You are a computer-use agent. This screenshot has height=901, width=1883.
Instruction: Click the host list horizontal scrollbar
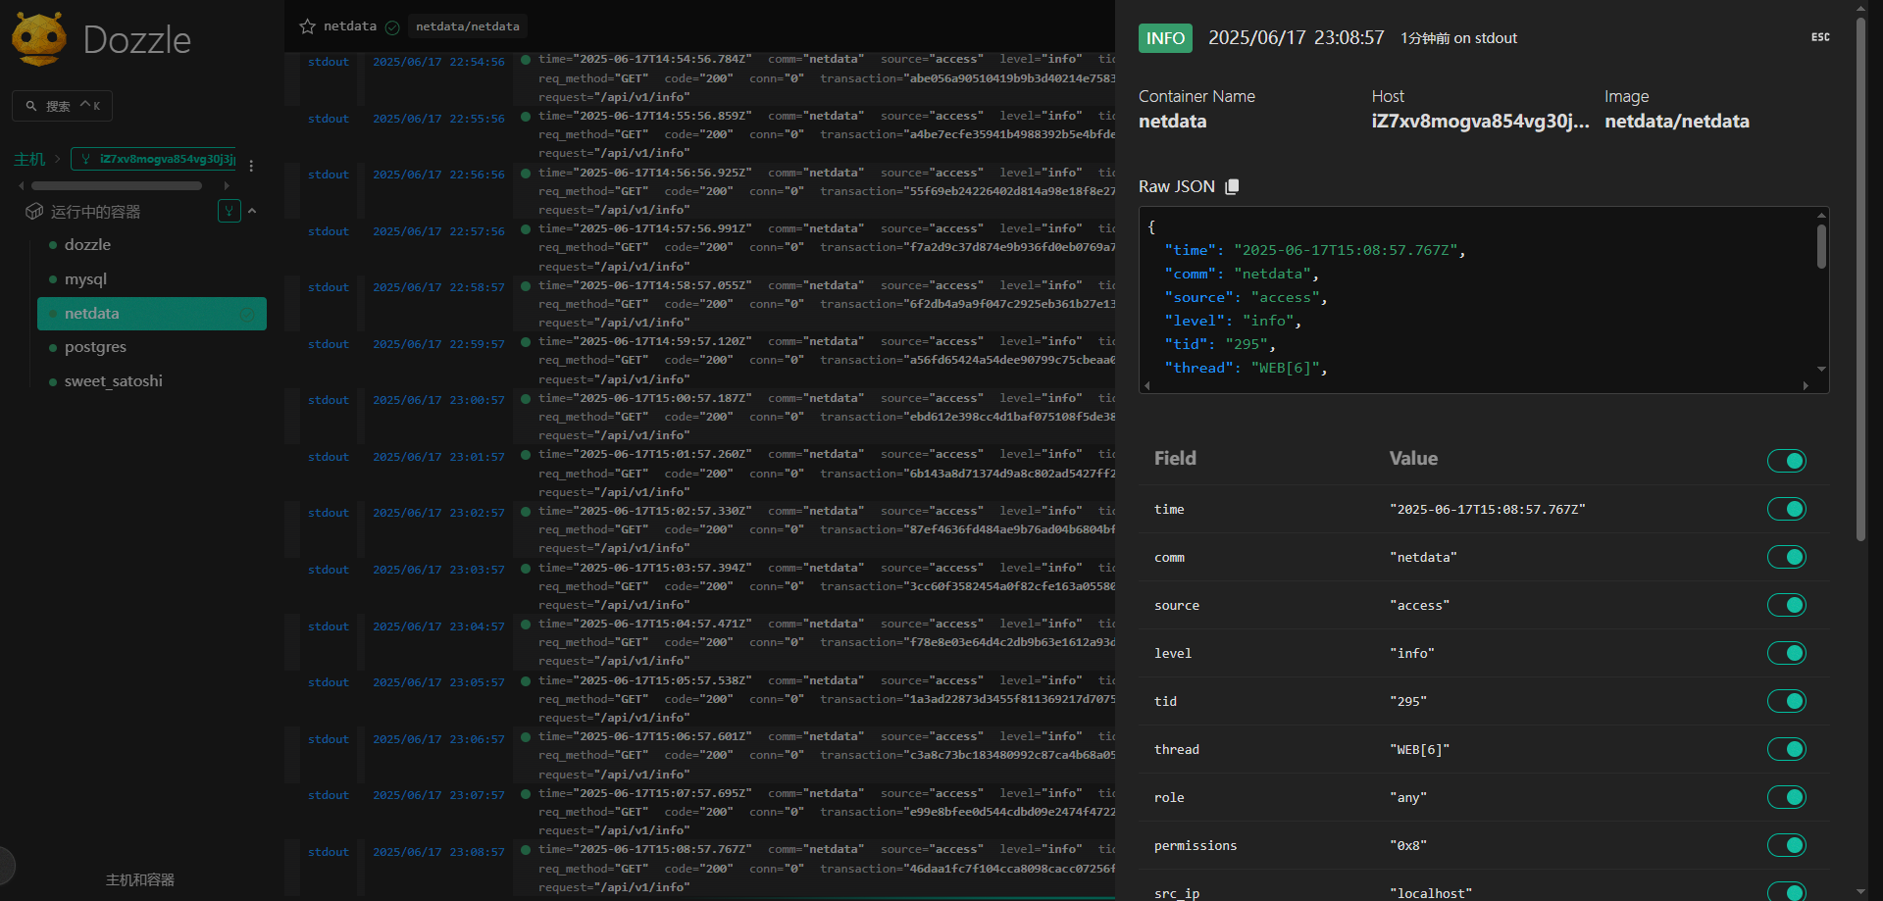(x=116, y=185)
